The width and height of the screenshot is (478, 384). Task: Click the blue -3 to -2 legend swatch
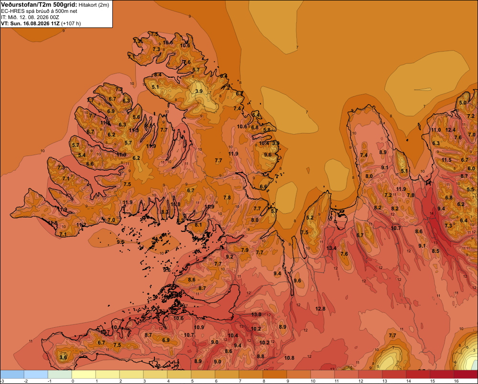pos(12,374)
